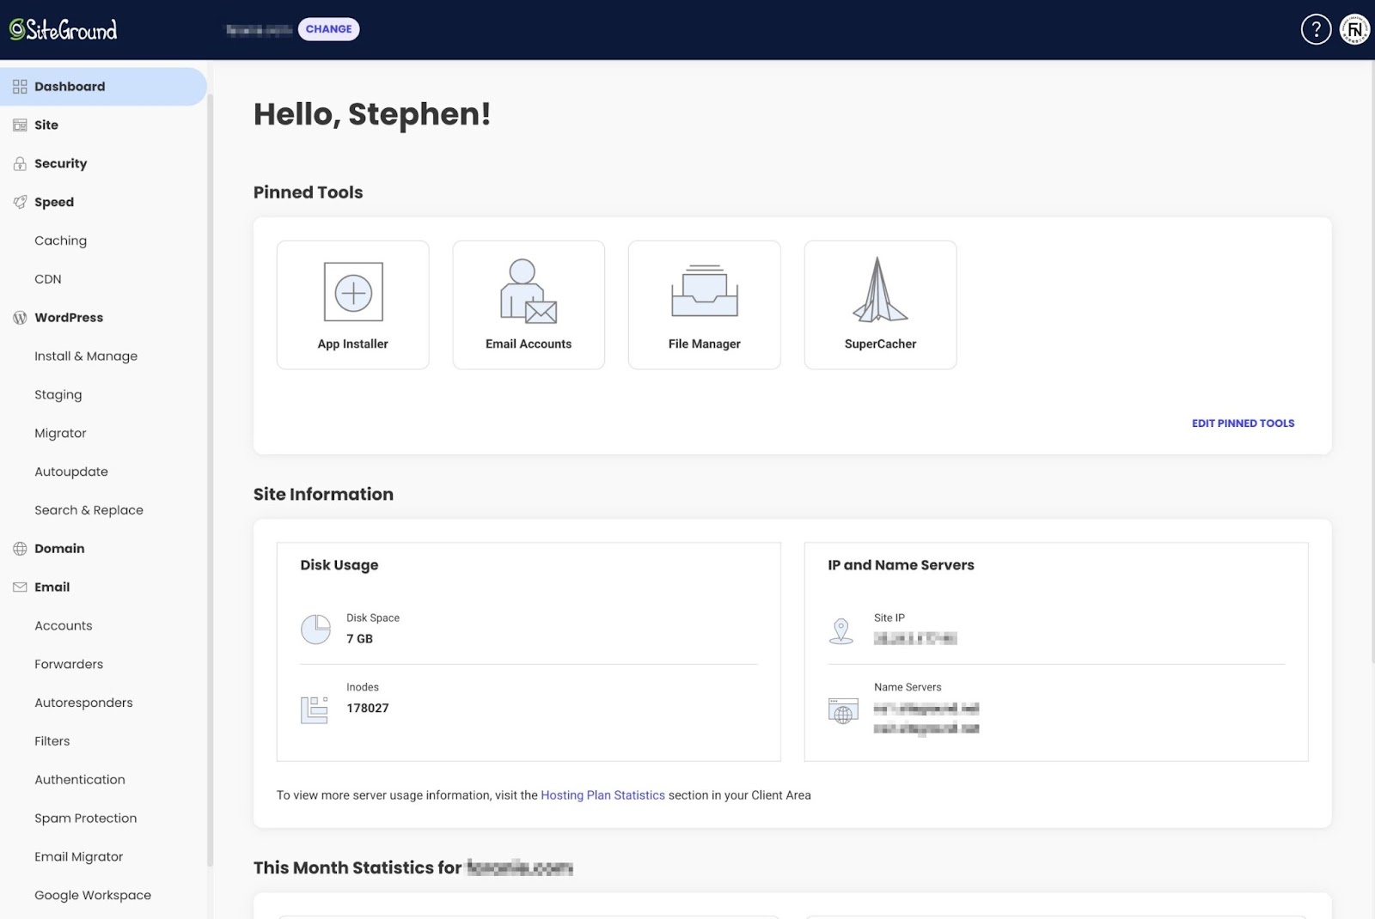Click the '7 GB' disk space value
This screenshot has height=919, width=1375.
click(x=359, y=639)
